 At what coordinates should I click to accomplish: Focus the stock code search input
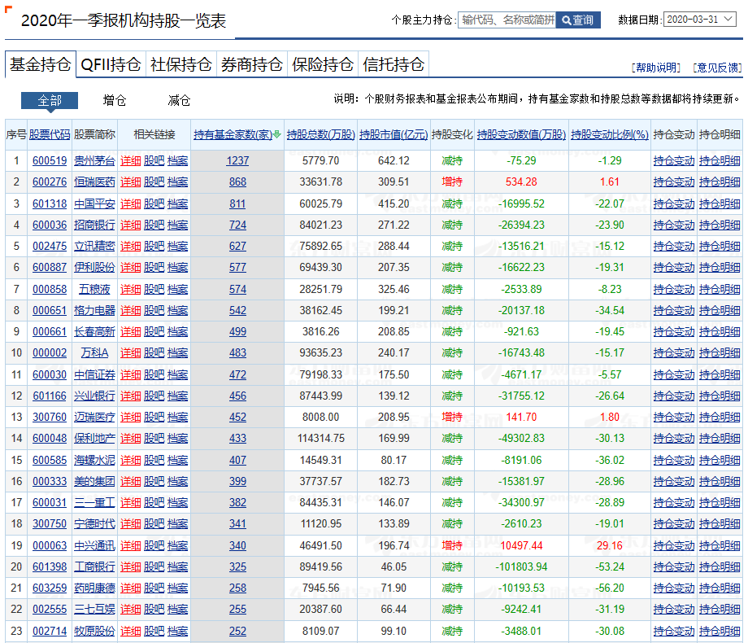coord(507,20)
